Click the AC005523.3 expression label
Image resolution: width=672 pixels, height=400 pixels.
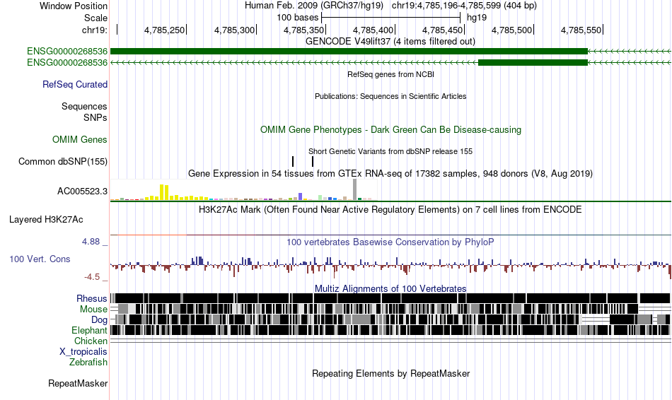[x=82, y=191]
